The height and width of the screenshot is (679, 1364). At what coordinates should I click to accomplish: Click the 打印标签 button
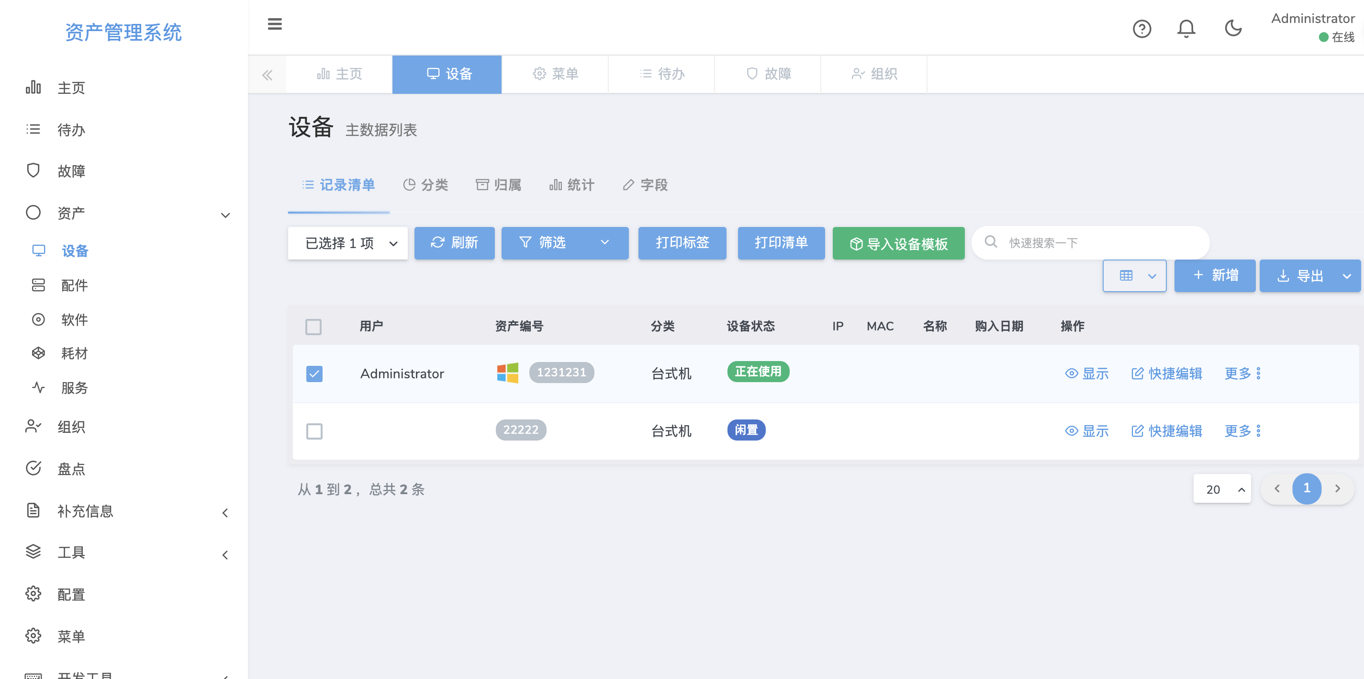(682, 243)
